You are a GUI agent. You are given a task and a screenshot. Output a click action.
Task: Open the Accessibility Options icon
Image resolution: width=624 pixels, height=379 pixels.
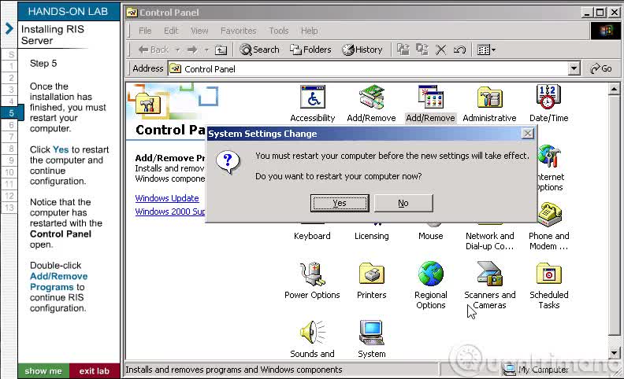click(313, 97)
